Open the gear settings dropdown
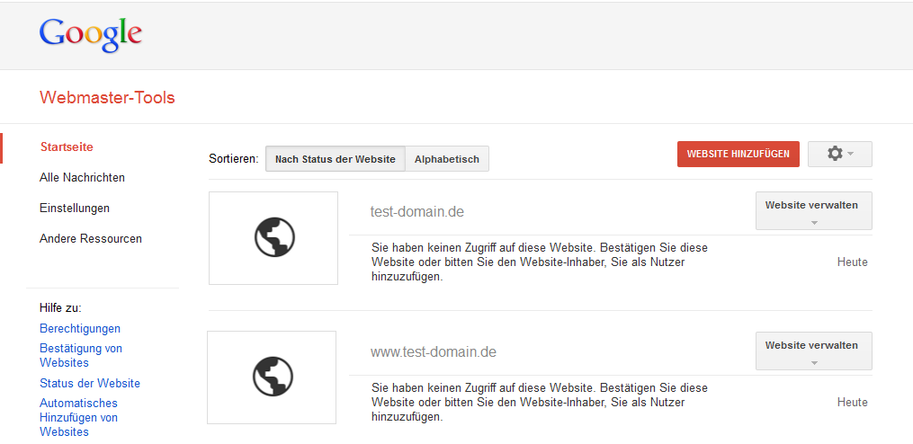The width and height of the screenshot is (913, 444). [839, 155]
